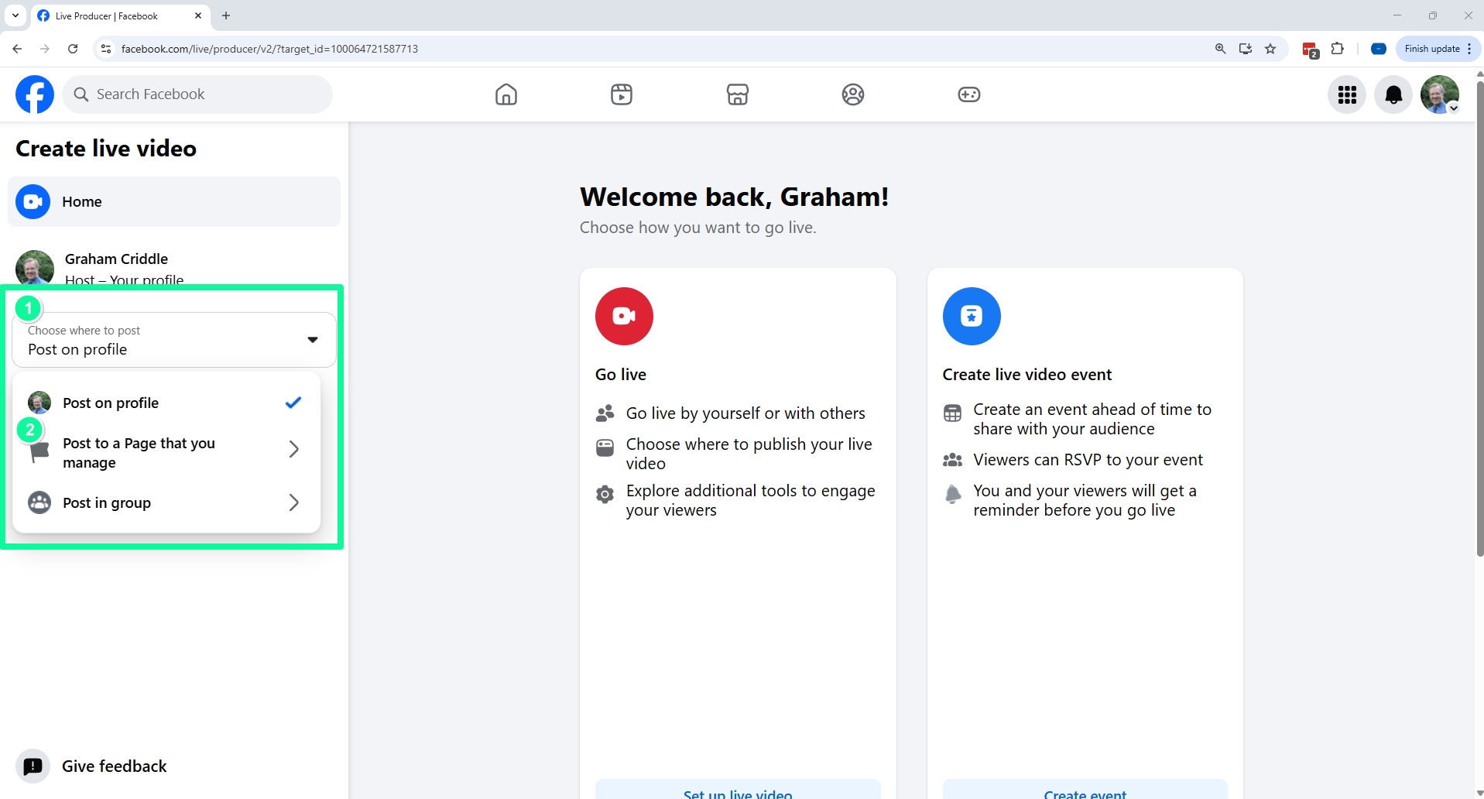Open account profile picture menu
Image resolution: width=1484 pixels, height=799 pixels.
click(1440, 94)
